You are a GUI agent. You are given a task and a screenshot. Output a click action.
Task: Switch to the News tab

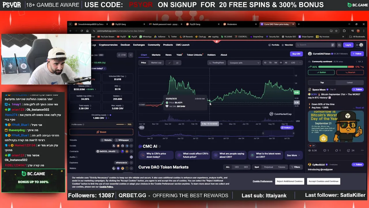(x=168, y=55)
